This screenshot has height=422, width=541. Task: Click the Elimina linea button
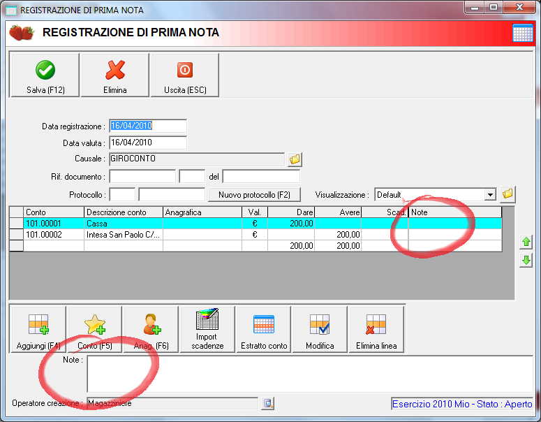[x=376, y=330]
